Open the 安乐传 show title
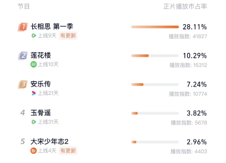Viewport: 226px width, 163px height. (41, 84)
